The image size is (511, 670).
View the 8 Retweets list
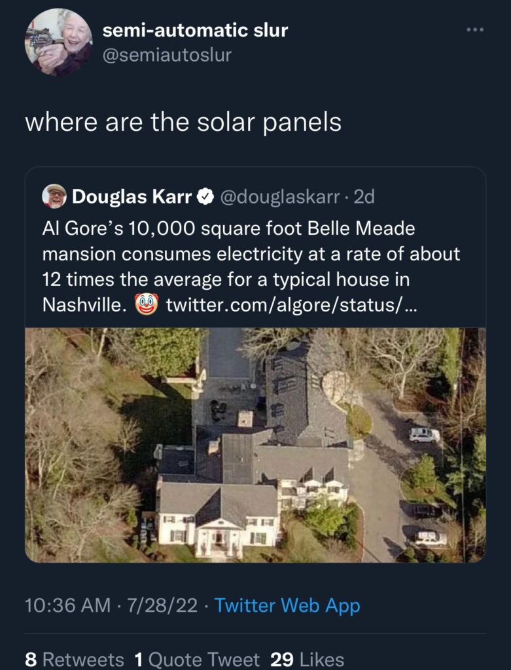pyautogui.click(x=75, y=660)
